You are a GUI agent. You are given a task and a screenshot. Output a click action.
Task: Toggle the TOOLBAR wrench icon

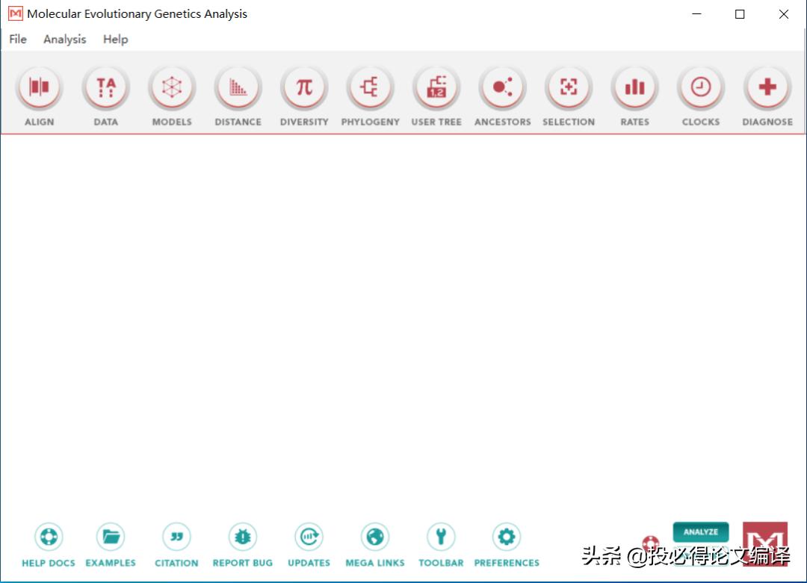pos(441,537)
